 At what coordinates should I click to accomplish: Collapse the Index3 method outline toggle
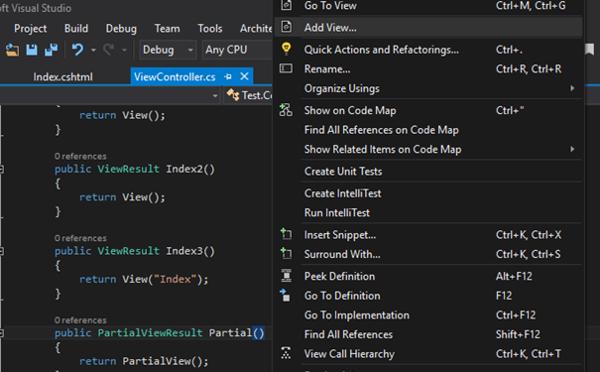point(2,251)
